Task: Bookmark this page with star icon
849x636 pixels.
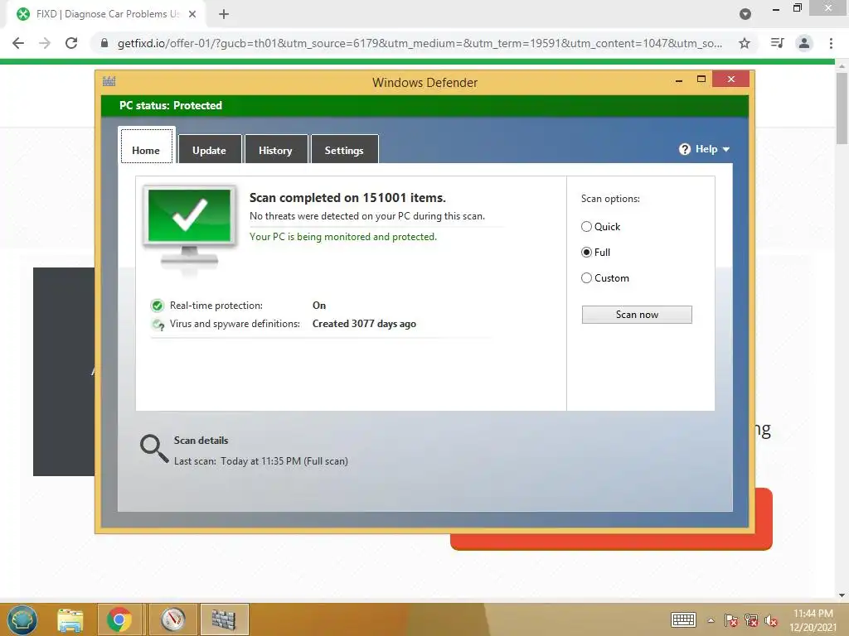Action: pos(745,43)
